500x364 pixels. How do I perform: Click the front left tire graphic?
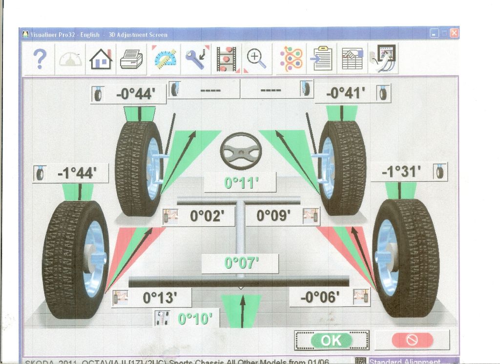click(139, 169)
